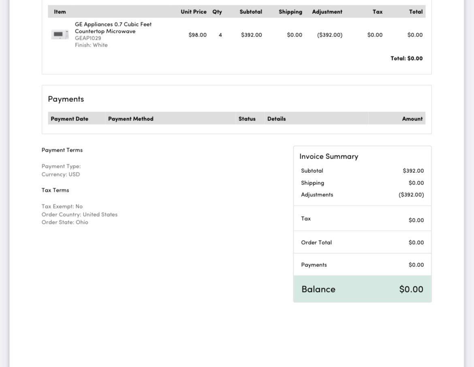This screenshot has width=474, height=367.
Task: Click the Payment Terms heading
Action: point(62,150)
